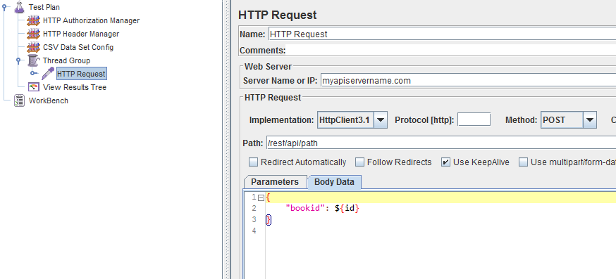
Task: Click line number 2 in the editor gutter
Action: 254,208
